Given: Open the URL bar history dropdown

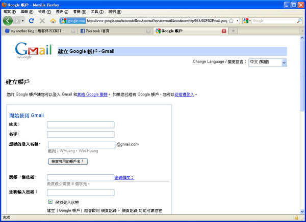Looking at the screenshot, I should click(237, 21).
